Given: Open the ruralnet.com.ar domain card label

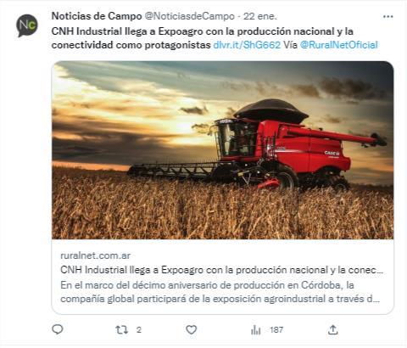Looking at the screenshot, I should [x=95, y=255].
